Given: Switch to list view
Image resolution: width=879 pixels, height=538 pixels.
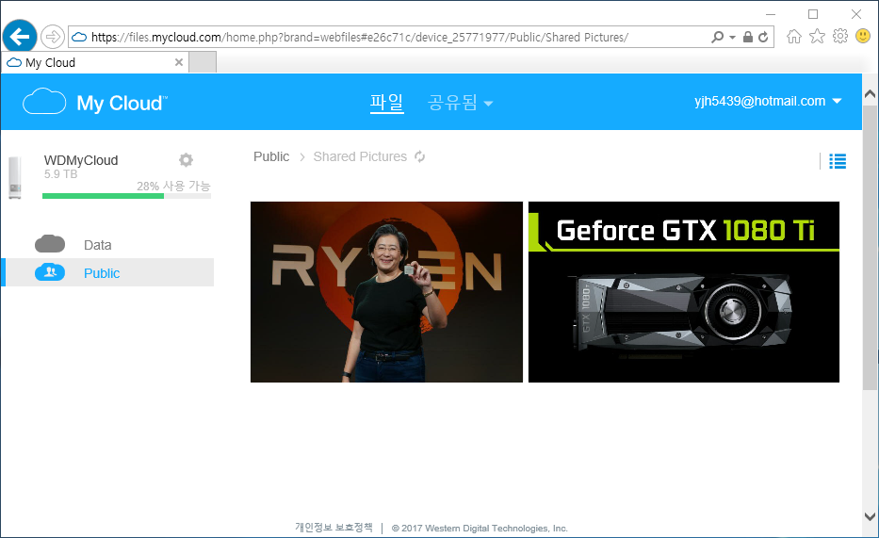Looking at the screenshot, I should click(x=838, y=161).
